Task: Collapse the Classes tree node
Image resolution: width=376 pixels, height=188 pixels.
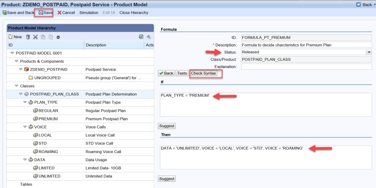Action: coord(16,85)
